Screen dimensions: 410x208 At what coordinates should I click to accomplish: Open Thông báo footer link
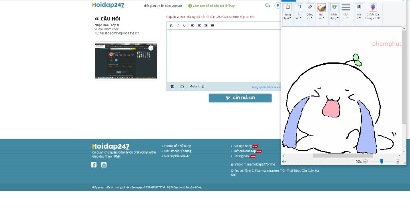click(241, 156)
